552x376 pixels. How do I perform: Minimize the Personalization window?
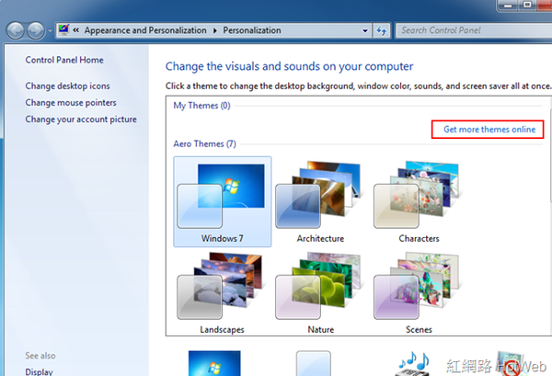pos(508,5)
